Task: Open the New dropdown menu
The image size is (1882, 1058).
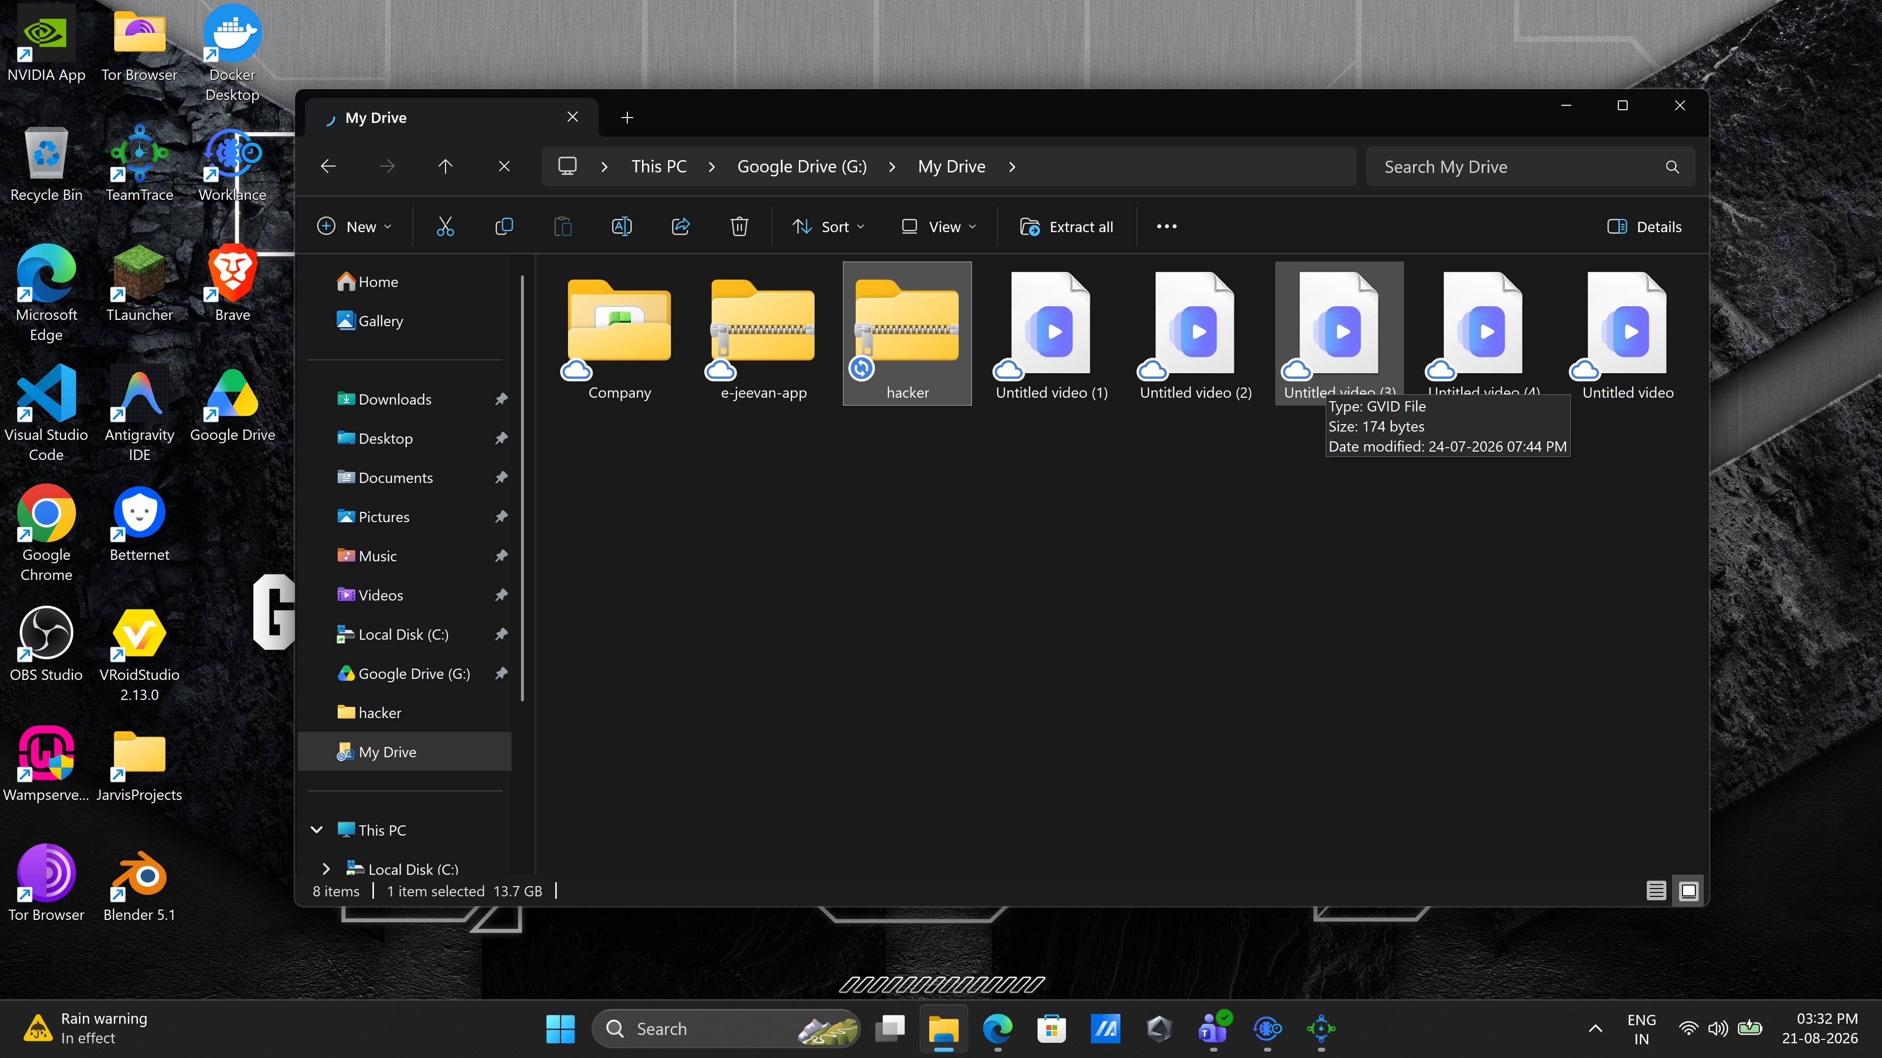Action: 355,226
